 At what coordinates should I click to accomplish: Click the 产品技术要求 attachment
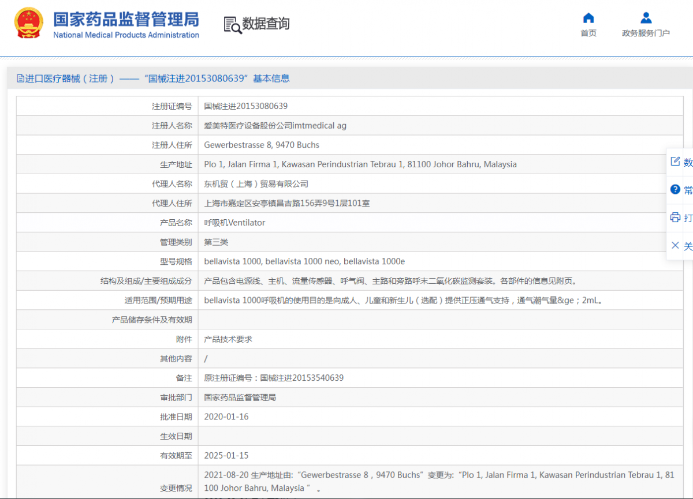(x=228, y=339)
